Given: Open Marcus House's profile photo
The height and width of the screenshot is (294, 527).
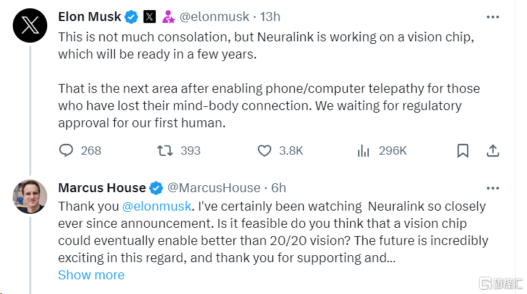Looking at the screenshot, I should coord(30,197).
